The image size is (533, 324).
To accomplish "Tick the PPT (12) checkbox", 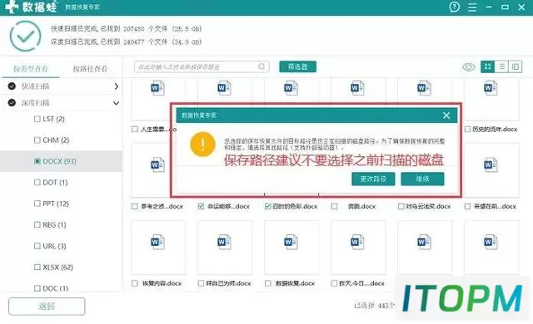I will [37, 204].
